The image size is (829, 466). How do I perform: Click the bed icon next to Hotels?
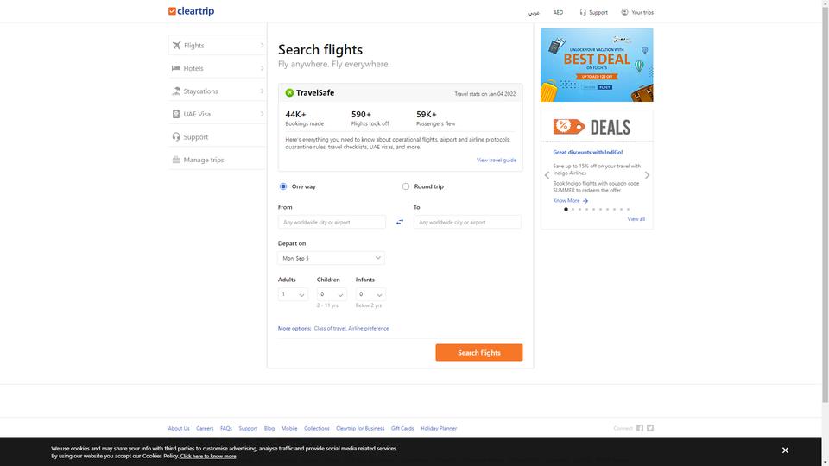[x=176, y=68]
